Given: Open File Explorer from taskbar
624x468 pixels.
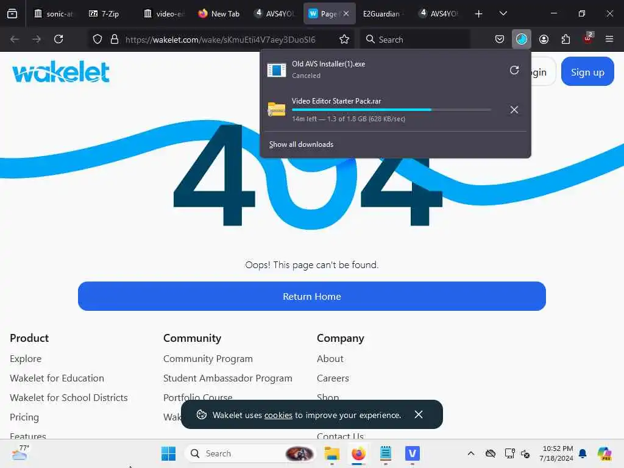Looking at the screenshot, I should pos(331,453).
